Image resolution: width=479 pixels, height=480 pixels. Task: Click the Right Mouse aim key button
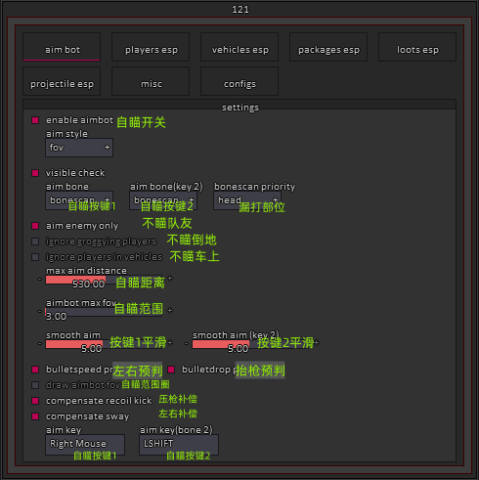pyautogui.click(x=85, y=445)
